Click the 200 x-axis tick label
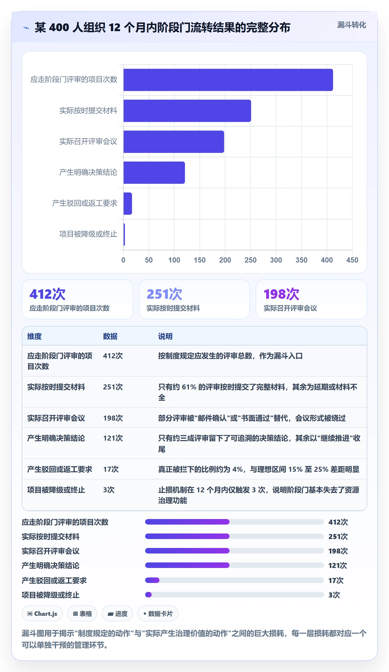The image size is (389, 672). click(x=225, y=260)
